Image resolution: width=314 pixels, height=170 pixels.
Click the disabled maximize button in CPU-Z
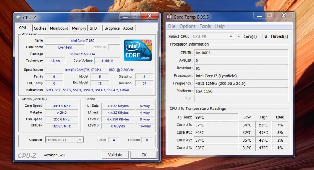[x=135, y=17]
